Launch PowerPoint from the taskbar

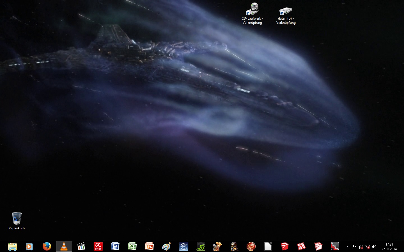click(149, 246)
